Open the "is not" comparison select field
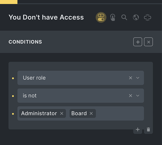162x145 pixels. pyautogui.click(x=81, y=96)
